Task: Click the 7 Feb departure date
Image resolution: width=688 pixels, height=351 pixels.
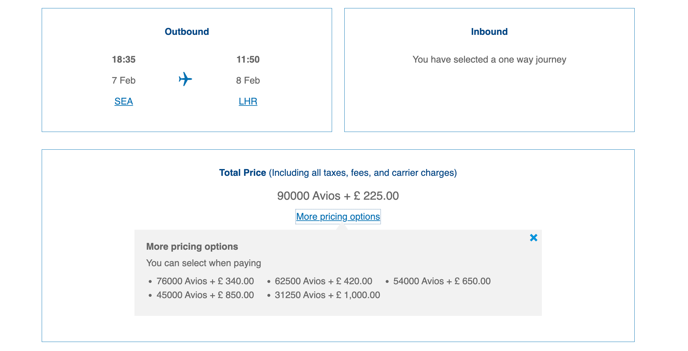Action: pos(124,80)
